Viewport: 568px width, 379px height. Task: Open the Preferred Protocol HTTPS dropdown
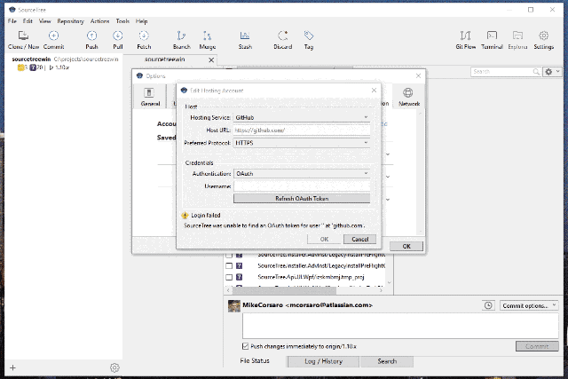pos(302,143)
